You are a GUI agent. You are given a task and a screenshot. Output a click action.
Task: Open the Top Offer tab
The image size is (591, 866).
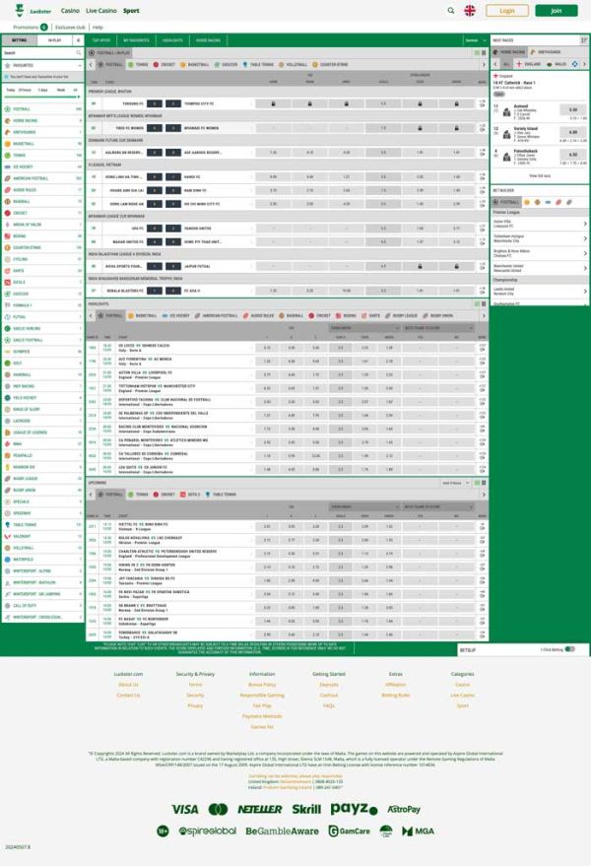(x=101, y=40)
